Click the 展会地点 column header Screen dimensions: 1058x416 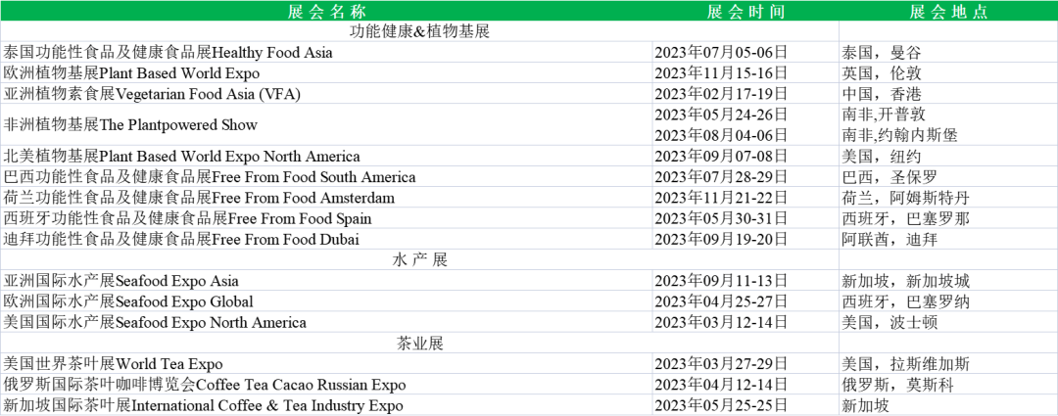click(948, 12)
